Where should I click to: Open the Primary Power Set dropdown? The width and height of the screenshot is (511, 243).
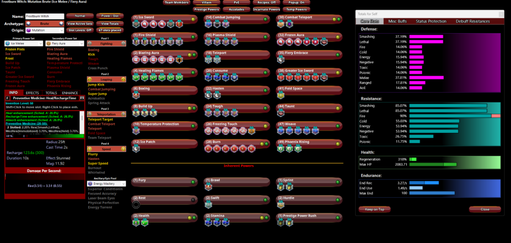[25, 44]
